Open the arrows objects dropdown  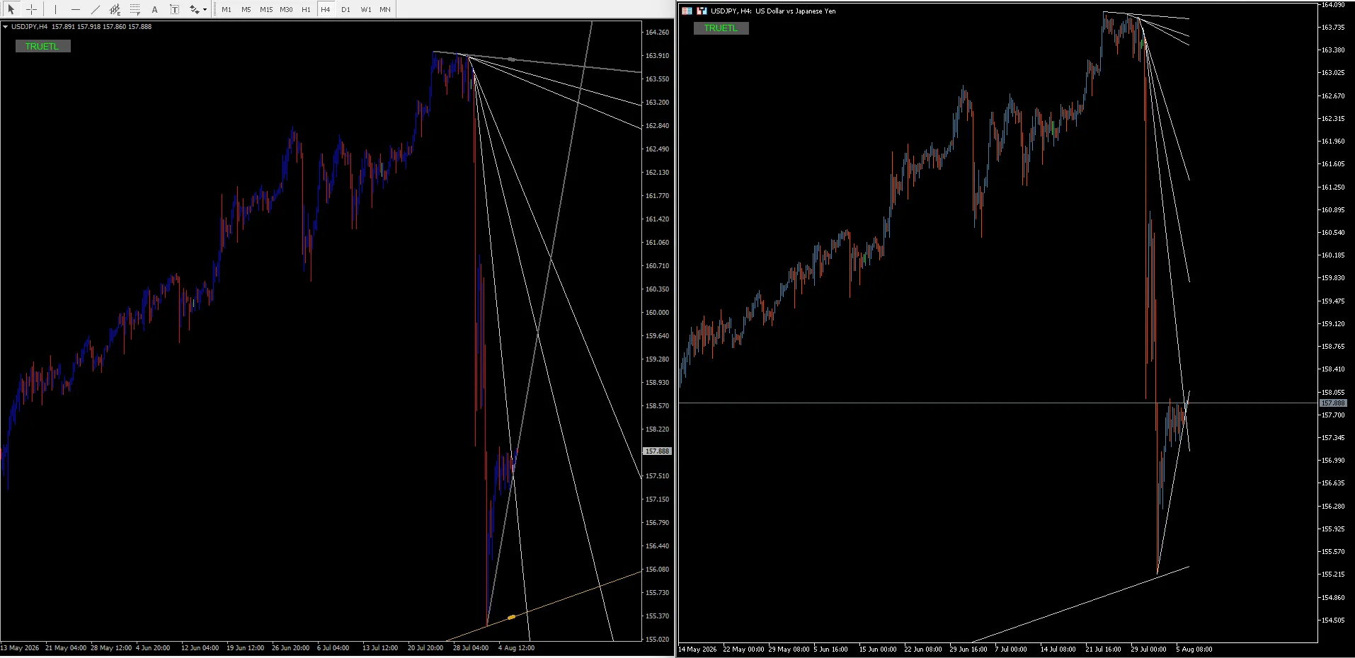205,10
